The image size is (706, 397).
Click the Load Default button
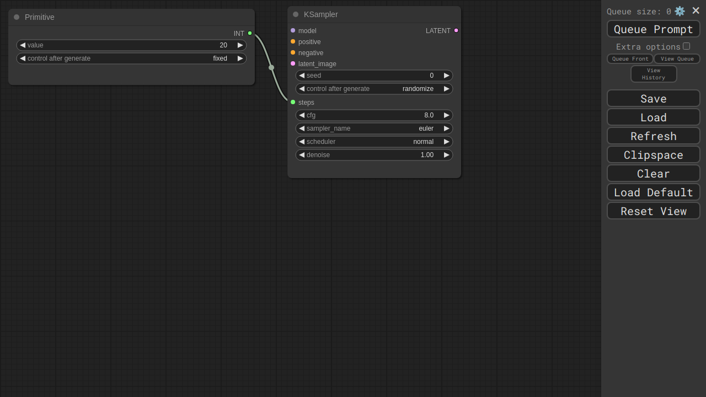(x=653, y=192)
